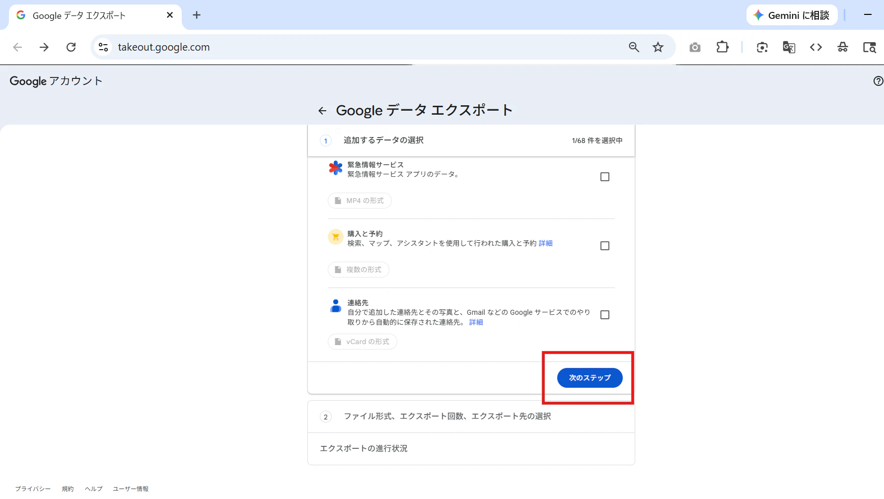Select the Google データ エクスポート tab

point(94,15)
